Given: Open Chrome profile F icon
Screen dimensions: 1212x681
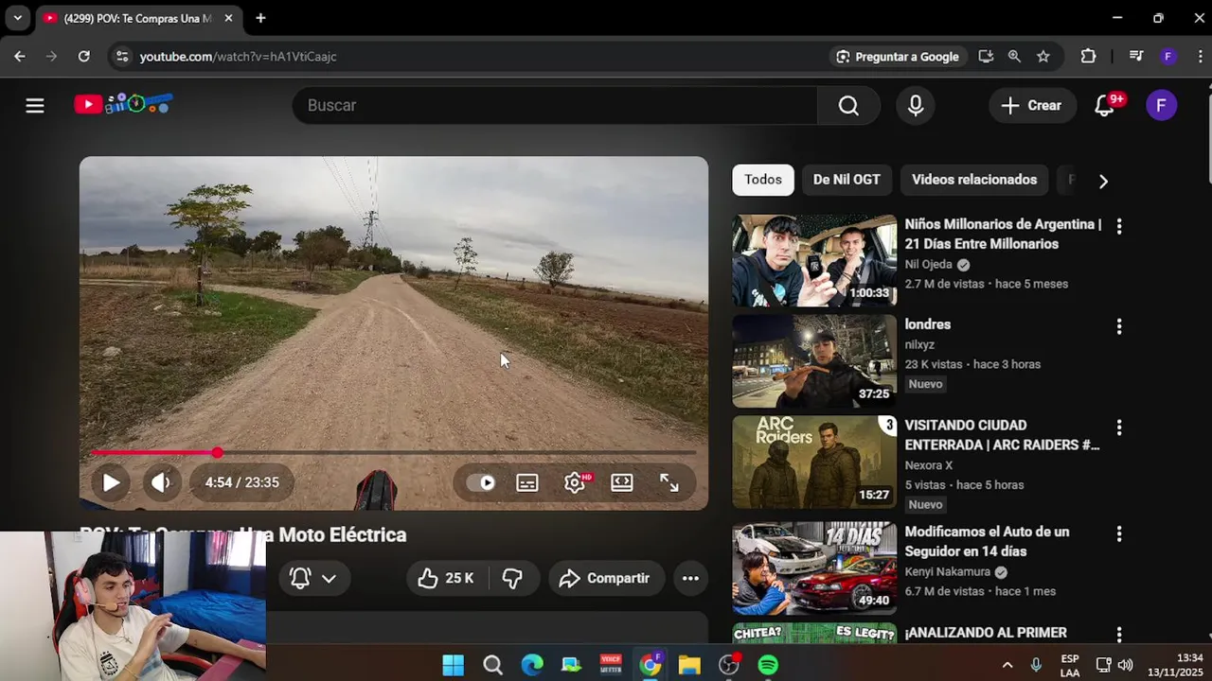Looking at the screenshot, I should tap(1167, 57).
